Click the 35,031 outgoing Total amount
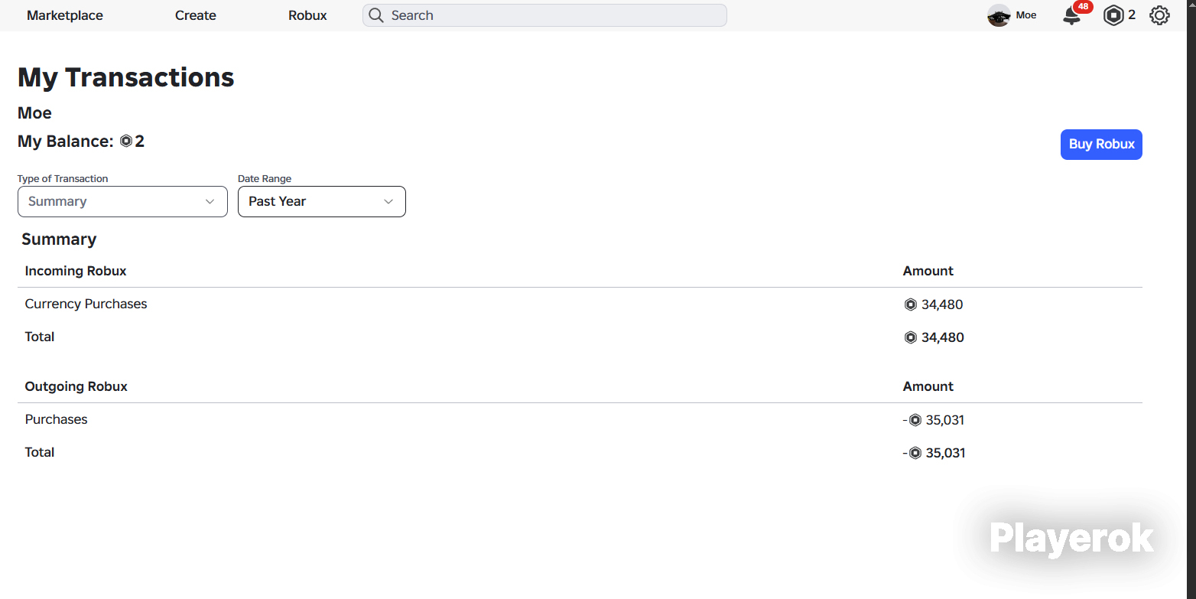The image size is (1196, 599). point(947,453)
